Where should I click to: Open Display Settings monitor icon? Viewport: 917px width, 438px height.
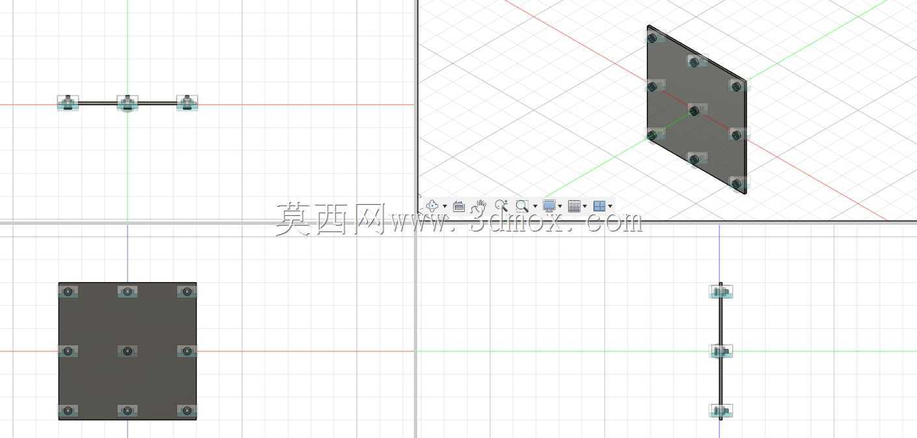point(549,206)
